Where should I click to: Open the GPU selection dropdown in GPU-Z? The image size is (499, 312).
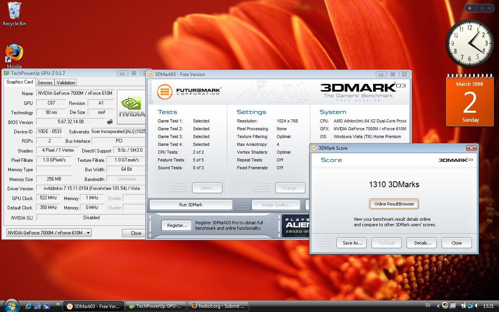click(49, 233)
